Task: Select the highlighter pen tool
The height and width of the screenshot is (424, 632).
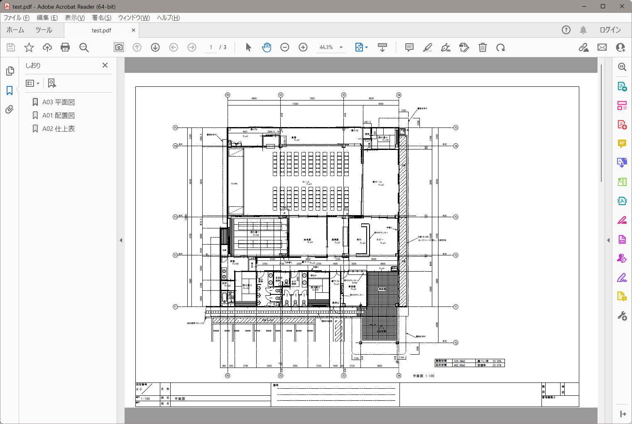Action: (427, 47)
